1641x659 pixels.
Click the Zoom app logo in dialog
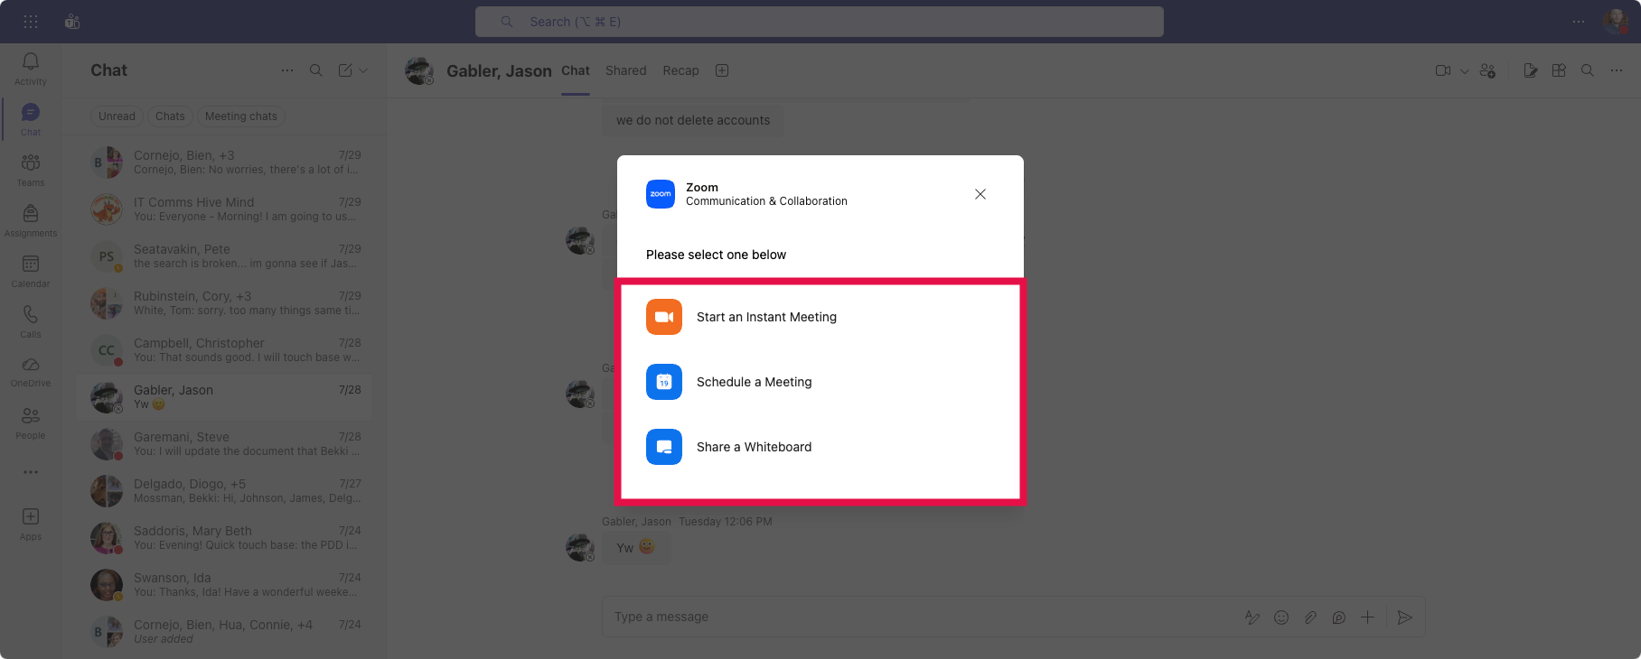tap(661, 194)
